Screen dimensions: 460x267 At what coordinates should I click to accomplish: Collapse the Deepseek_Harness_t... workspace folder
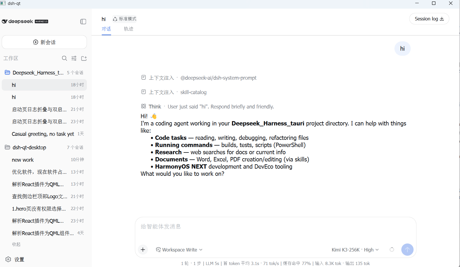pos(44,73)
